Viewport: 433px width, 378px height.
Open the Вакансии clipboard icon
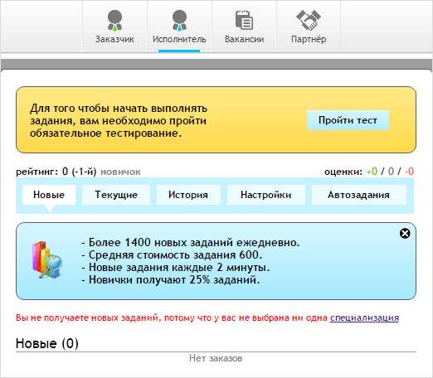[x=244, y=20]
